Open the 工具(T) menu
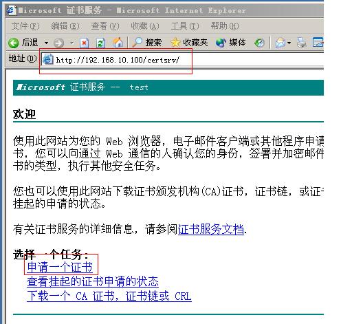This screenshot has width=352, height=324. coord(185,26)
